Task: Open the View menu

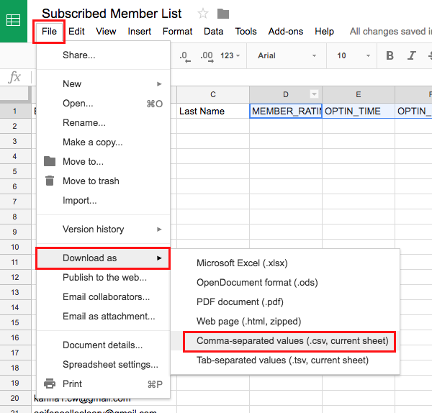Action: click(x=106, y=32)
